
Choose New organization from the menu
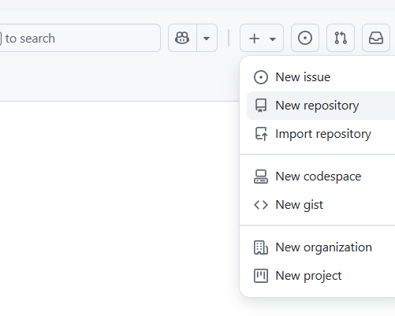[321, 247]
